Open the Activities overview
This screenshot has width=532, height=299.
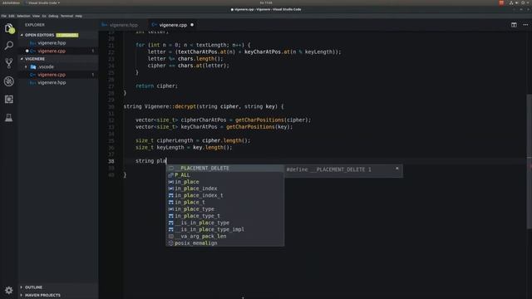11,2
